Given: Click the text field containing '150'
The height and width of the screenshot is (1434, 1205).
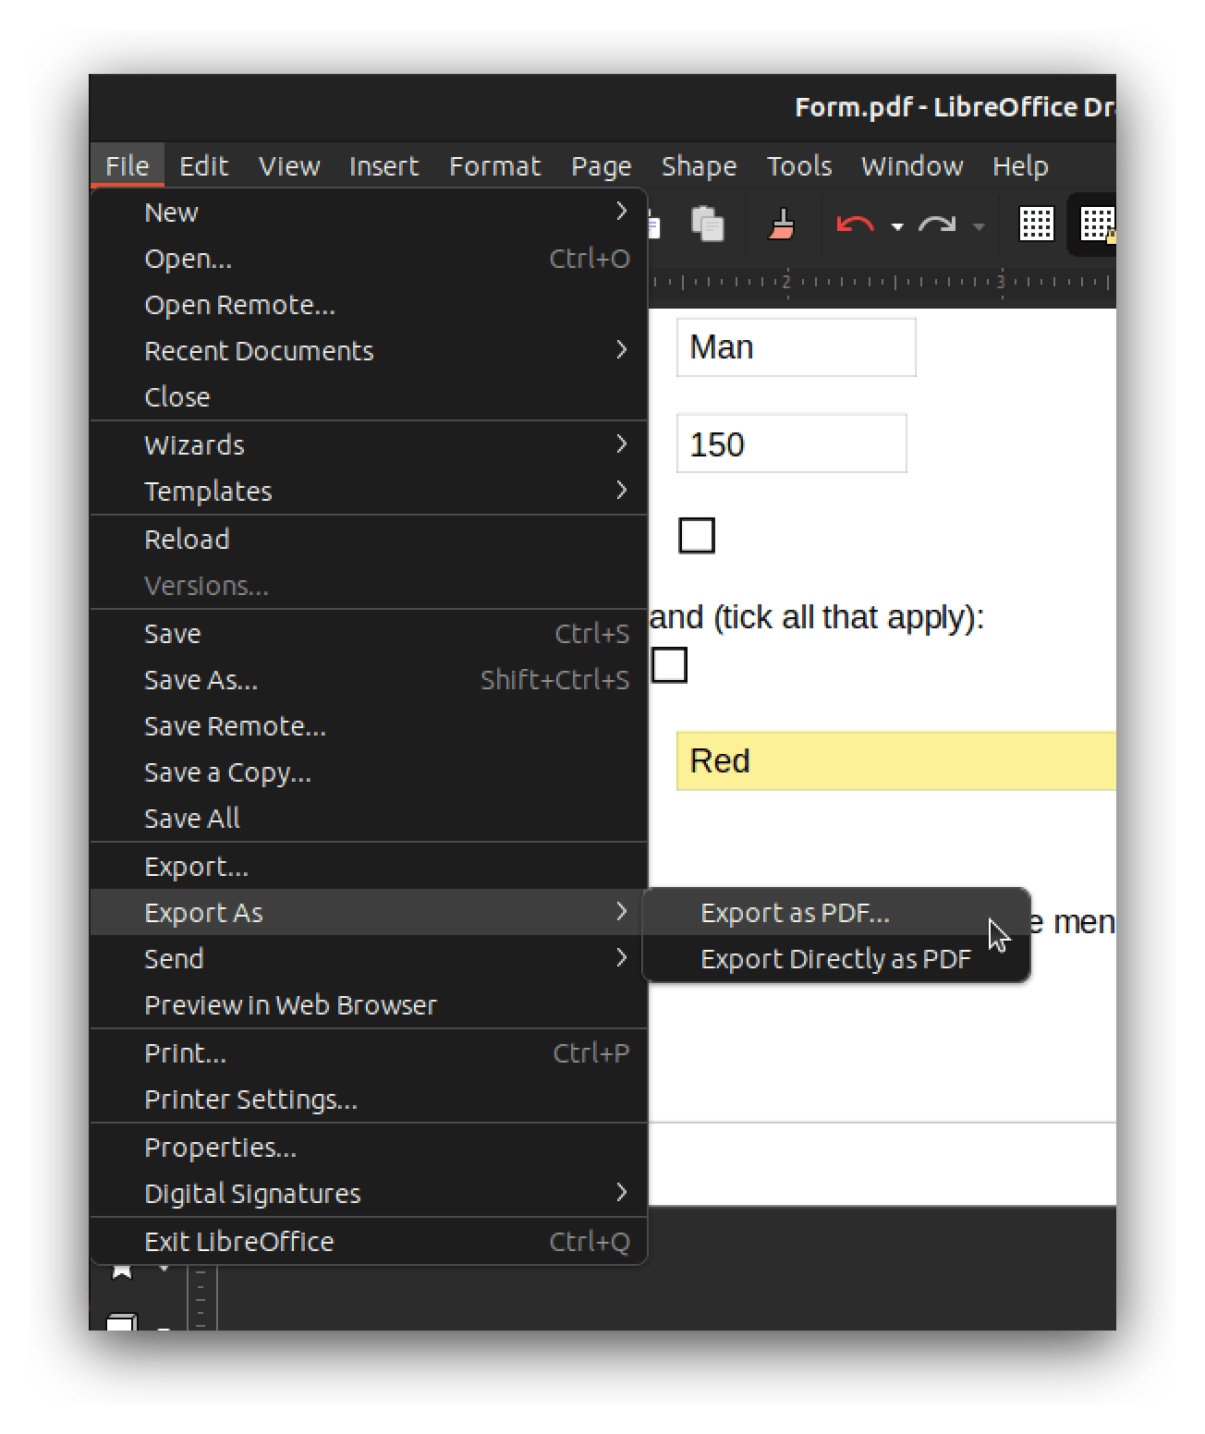Looking at the screenshot, I should [791, 444].
